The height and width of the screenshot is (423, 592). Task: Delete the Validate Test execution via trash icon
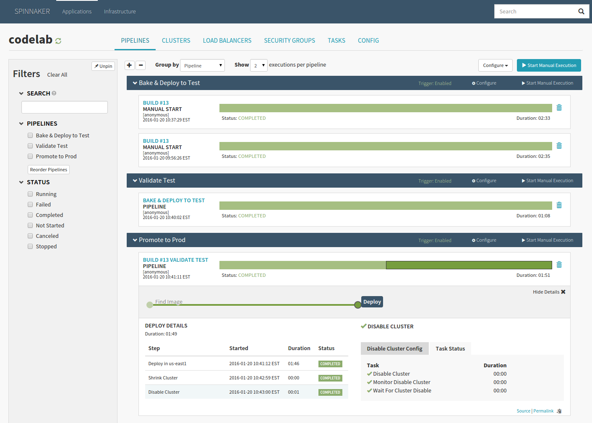(559, 205)
